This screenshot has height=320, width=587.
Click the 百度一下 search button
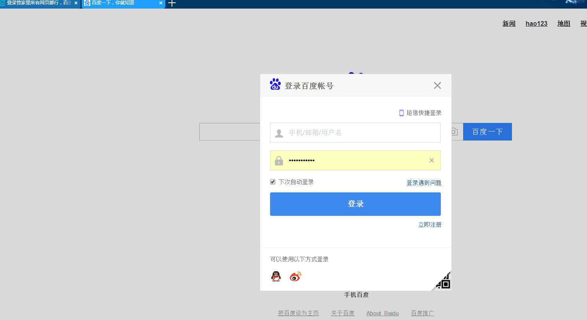tap(487, 132)
